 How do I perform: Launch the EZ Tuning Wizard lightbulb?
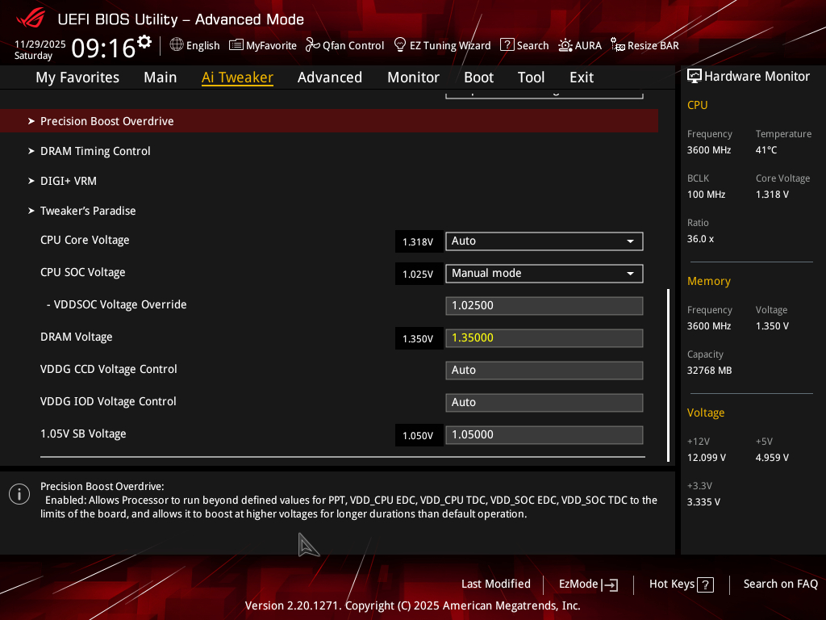pyautogui.click(x=399, y=45)
